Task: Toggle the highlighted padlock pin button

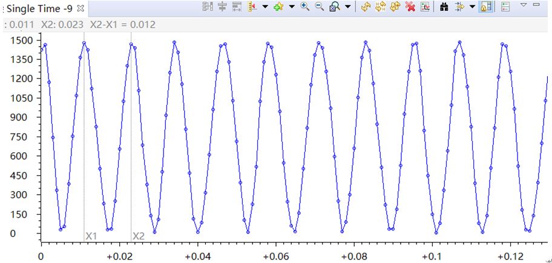Action: click(486, 6)
